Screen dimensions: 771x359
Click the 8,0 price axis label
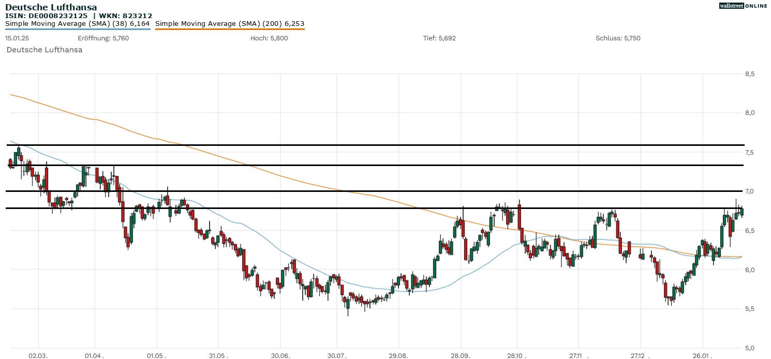pos(750,113)
